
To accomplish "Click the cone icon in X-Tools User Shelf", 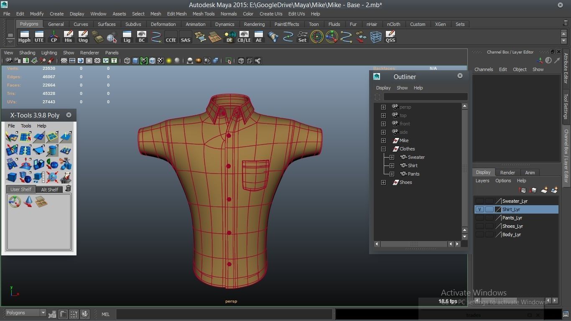I will (28, 202).
